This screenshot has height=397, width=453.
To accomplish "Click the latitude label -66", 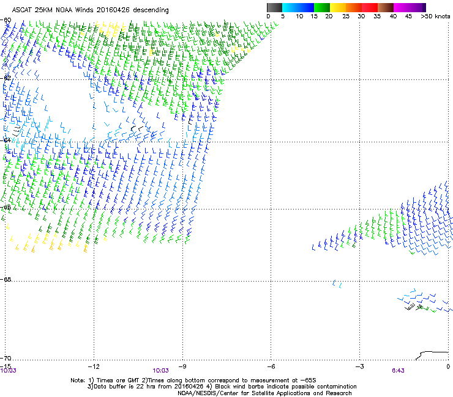I will coord(6,207).
